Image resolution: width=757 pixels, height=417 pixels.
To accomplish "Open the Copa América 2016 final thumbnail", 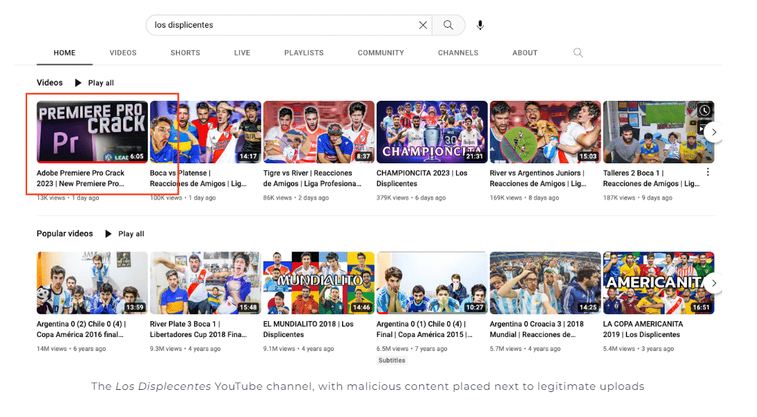I will click(92, 283).
